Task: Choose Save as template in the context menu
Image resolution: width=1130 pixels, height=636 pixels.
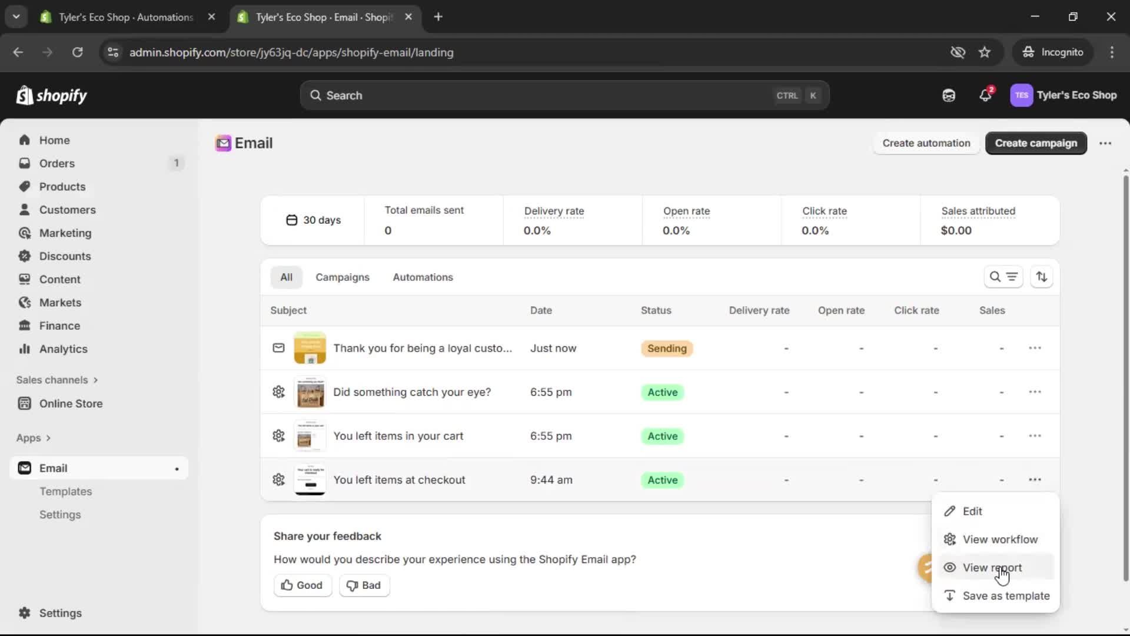Action: [x=996, y=596]
